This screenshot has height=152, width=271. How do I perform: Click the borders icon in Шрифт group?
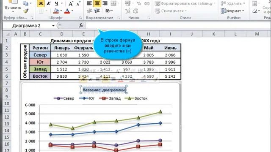pos(41,11)
